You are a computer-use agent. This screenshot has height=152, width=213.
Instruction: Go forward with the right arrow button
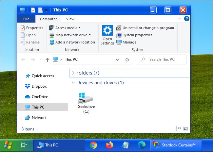tap(33, 59)
